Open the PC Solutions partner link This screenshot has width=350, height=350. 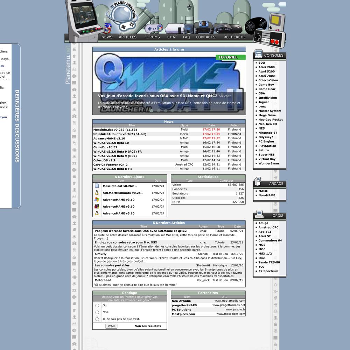(x=181, y=310)
